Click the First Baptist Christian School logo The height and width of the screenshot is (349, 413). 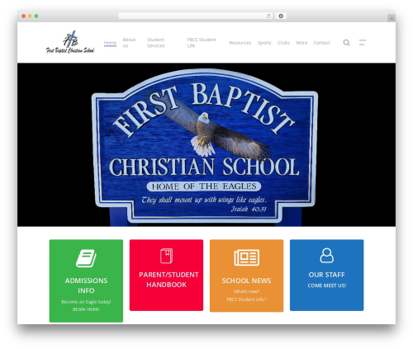click(70, 42)
